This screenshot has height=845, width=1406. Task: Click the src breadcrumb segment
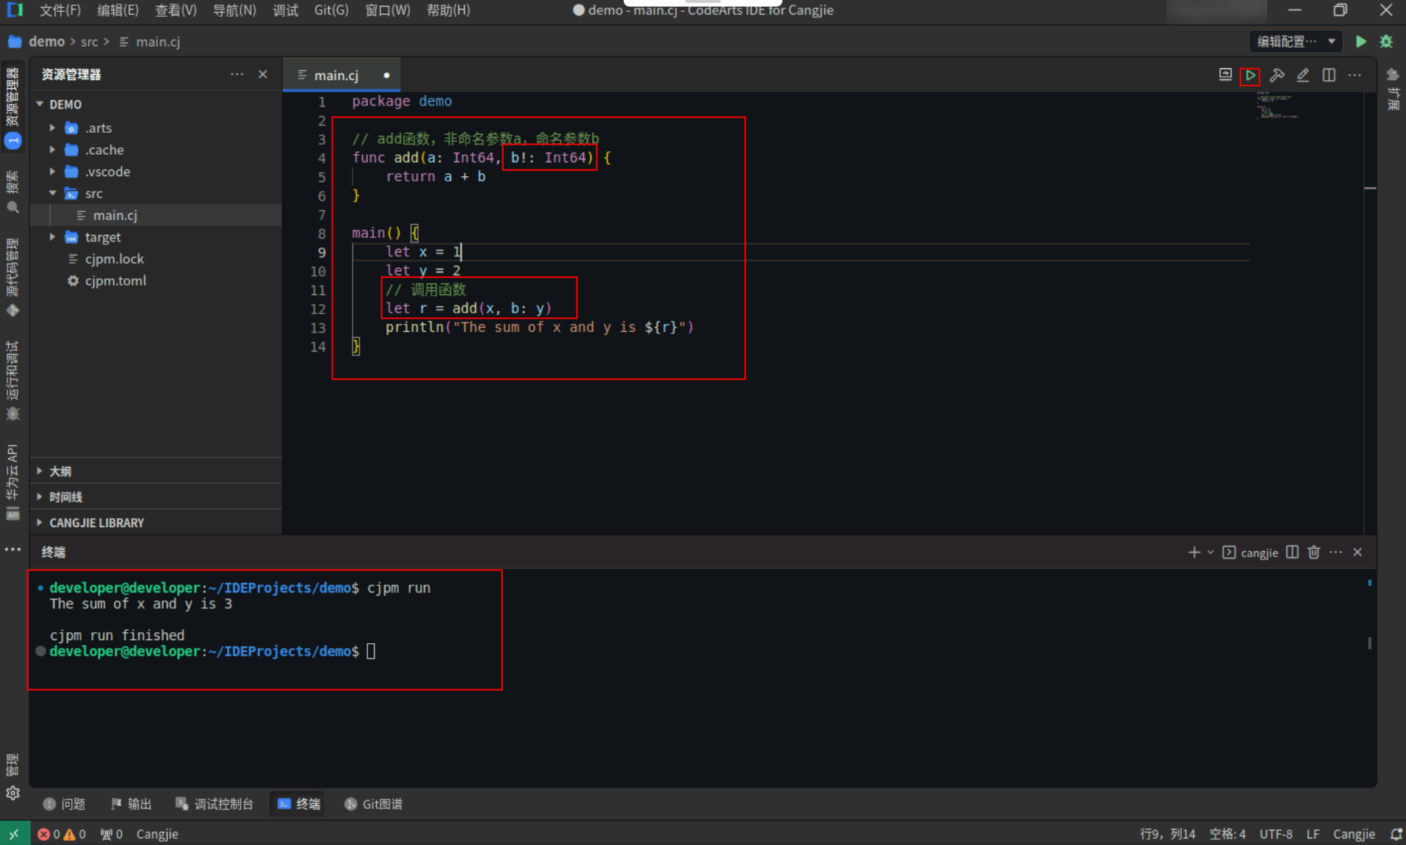89,42
